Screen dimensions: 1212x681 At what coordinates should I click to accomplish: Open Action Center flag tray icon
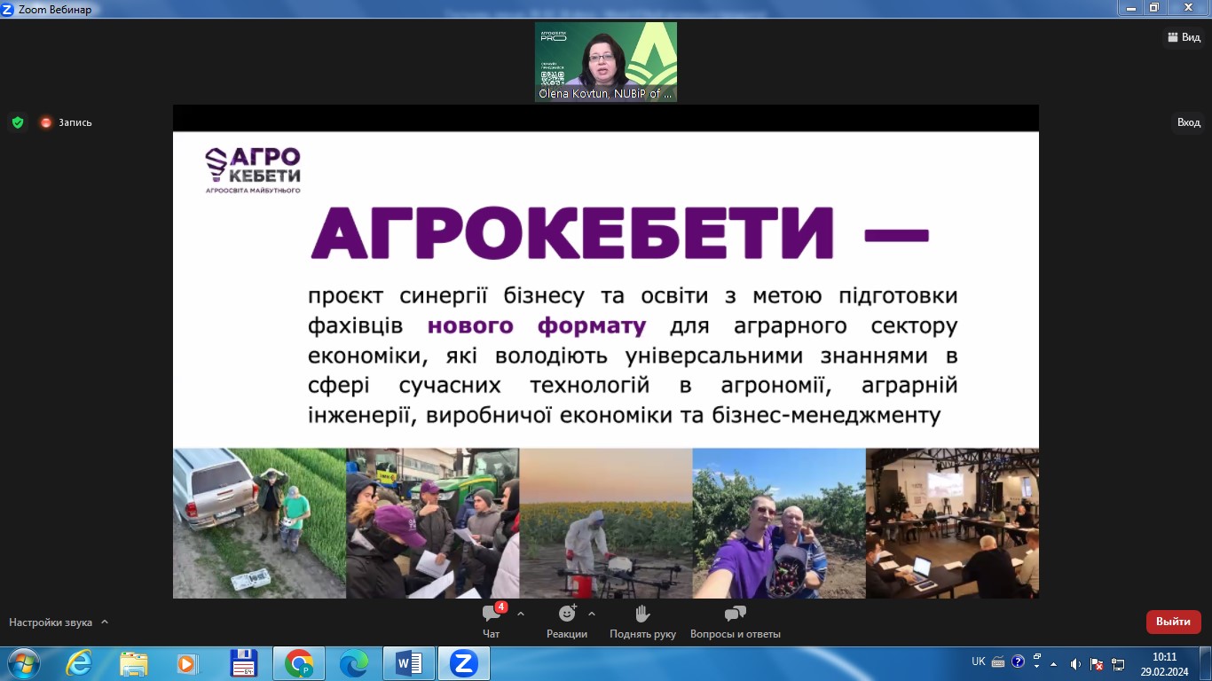[1097, 663]
